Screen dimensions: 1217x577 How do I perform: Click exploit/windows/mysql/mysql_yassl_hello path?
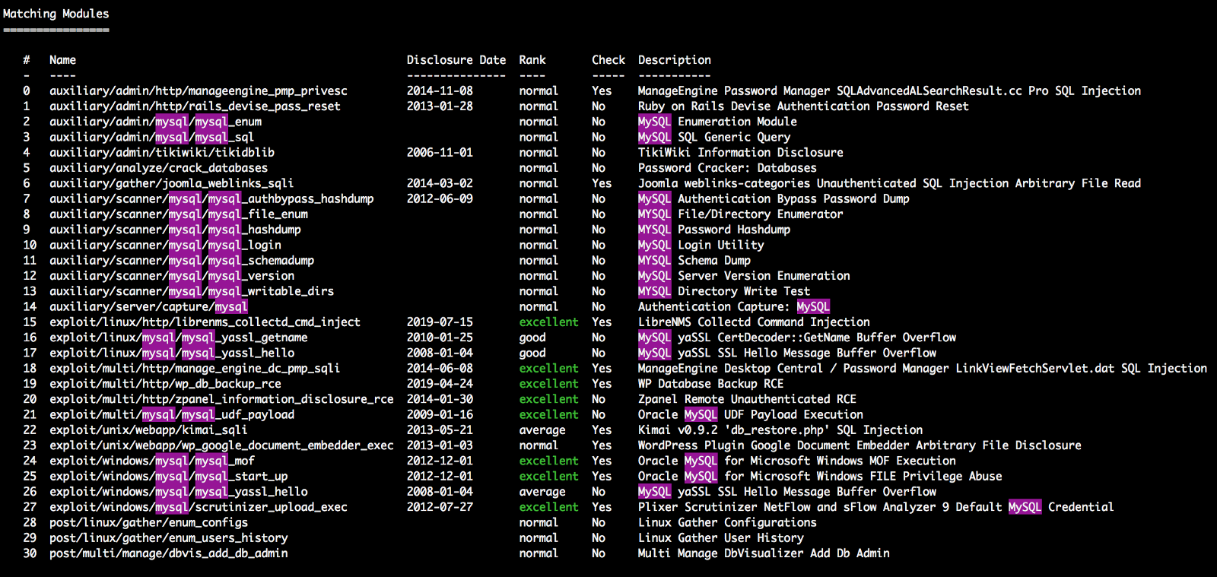[179, 492]
